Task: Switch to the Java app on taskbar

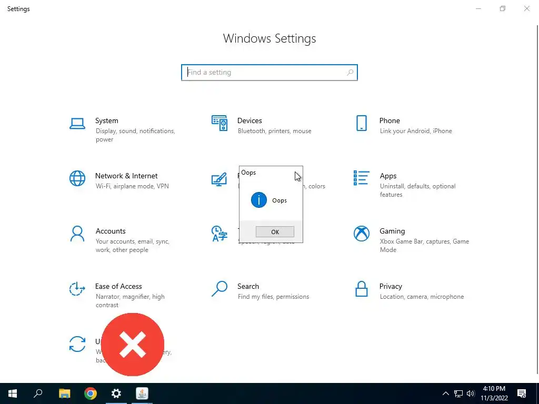Action: coord(142,393)
